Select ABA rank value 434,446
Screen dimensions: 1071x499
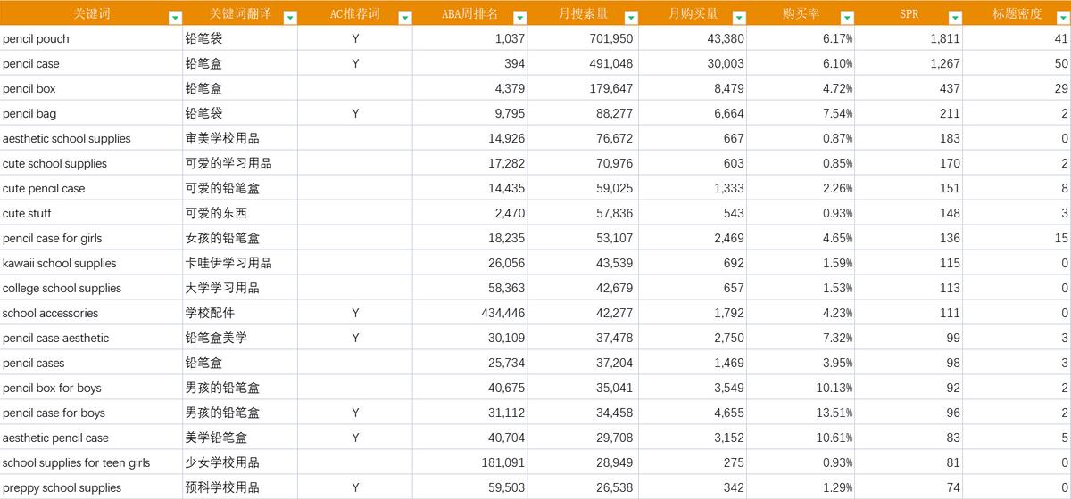470,313
